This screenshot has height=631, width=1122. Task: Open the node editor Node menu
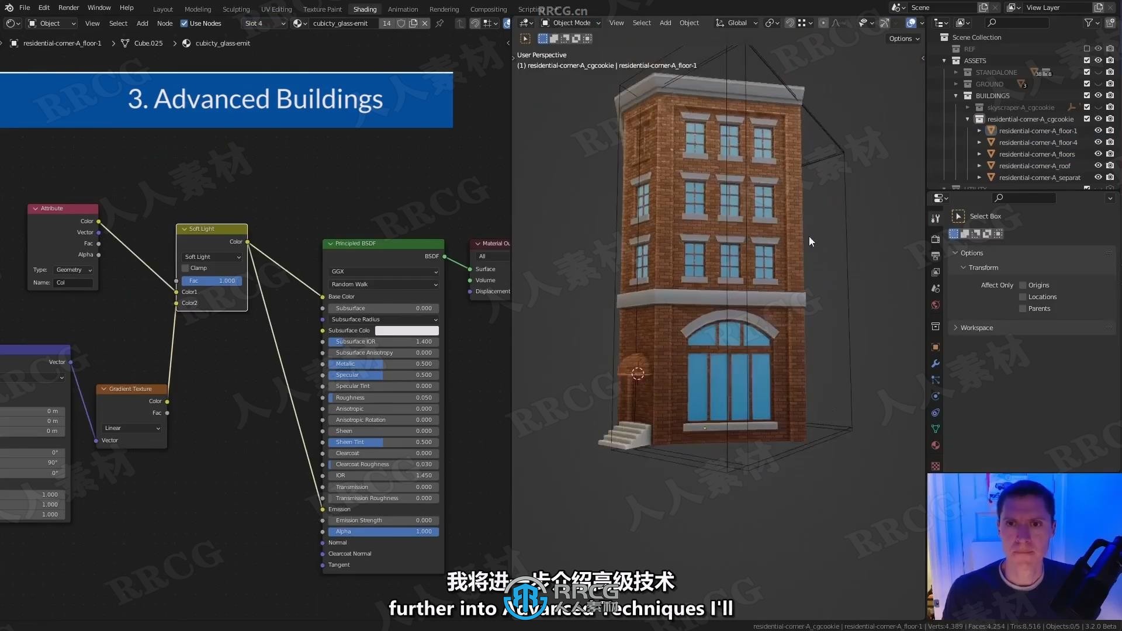165,23
